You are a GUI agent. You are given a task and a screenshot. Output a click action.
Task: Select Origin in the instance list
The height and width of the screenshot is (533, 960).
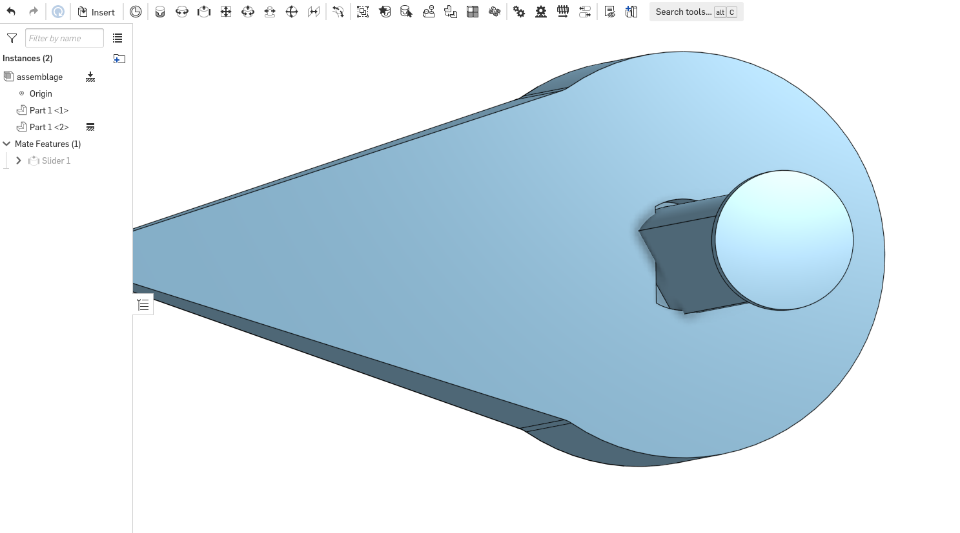41,93
